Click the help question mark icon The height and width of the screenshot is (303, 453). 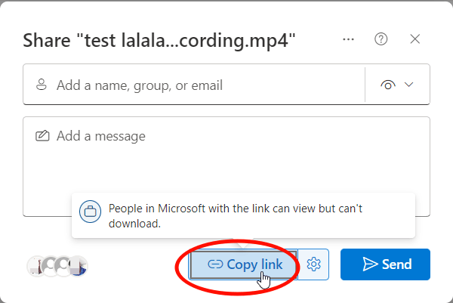381,39
